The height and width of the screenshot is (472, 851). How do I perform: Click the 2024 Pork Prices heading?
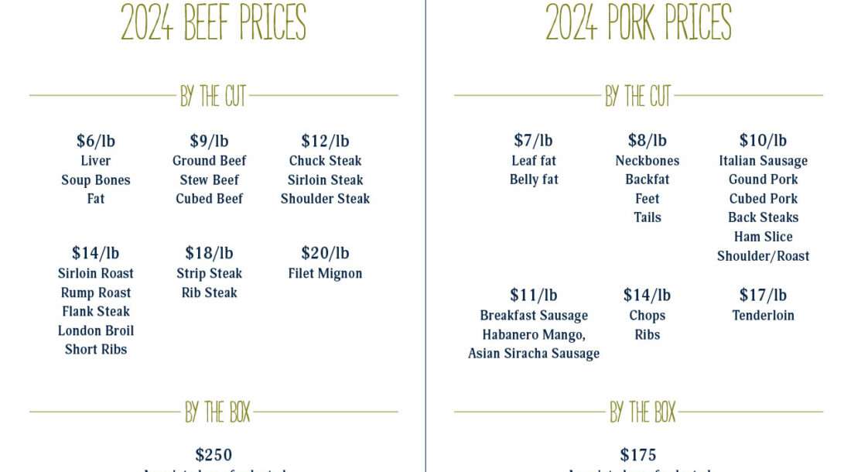tap(638, 22)
